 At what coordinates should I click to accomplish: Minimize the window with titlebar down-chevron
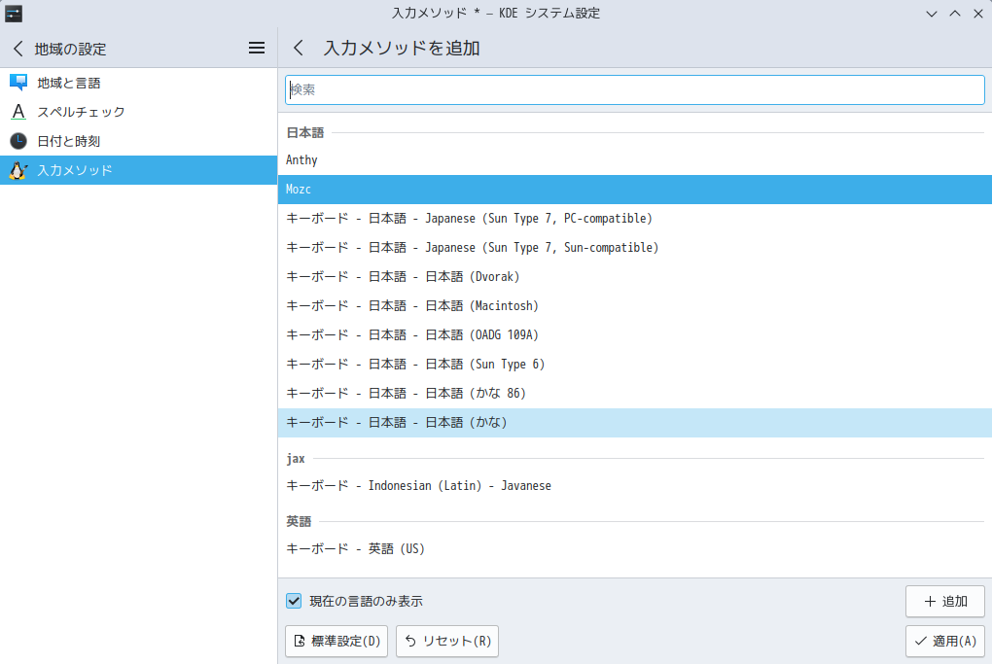point(932,14)
